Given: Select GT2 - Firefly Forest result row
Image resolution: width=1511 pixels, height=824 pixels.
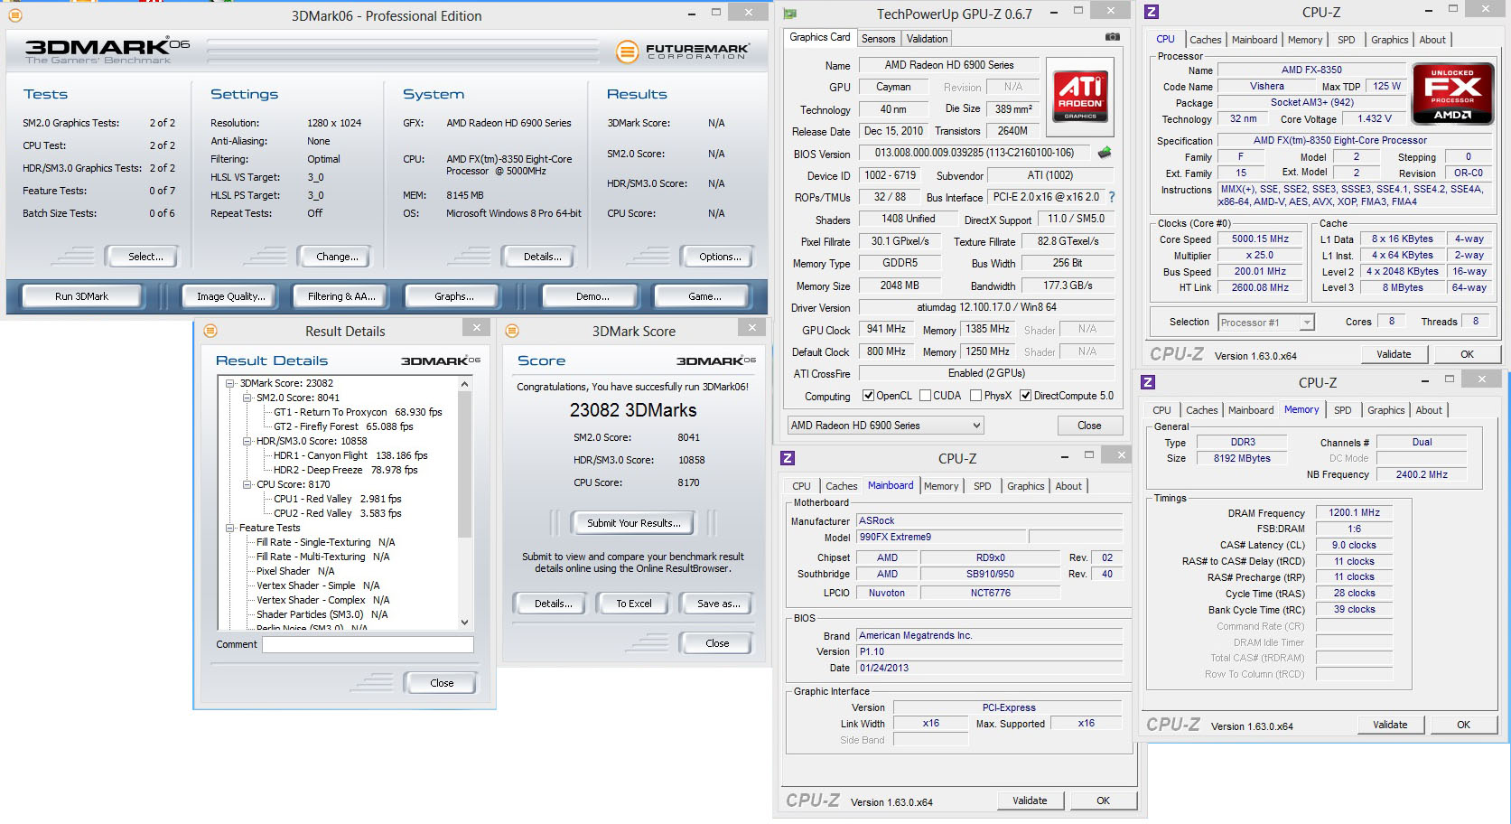Looking at the screenshot, I should pyautogui.click(x=343, y=426).
